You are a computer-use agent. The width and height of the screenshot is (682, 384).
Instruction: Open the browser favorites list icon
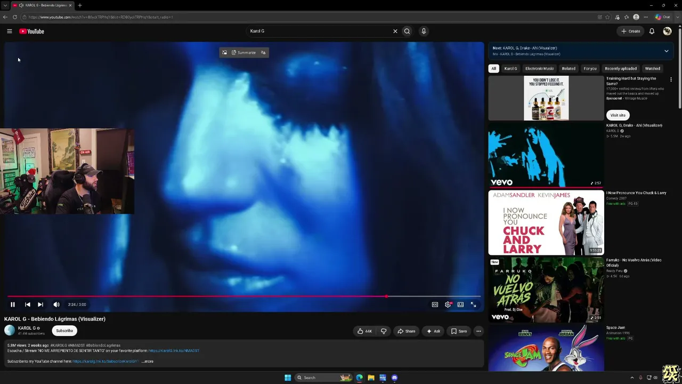click(x=627, y=17)
